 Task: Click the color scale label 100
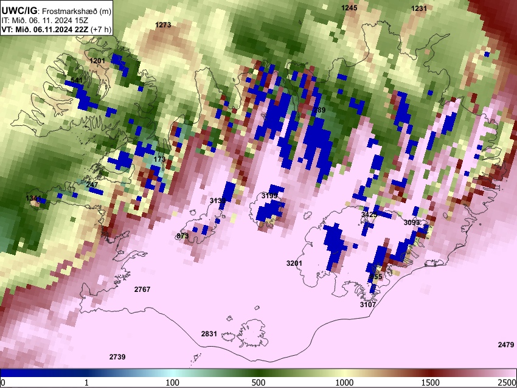[x=173, y=383]
